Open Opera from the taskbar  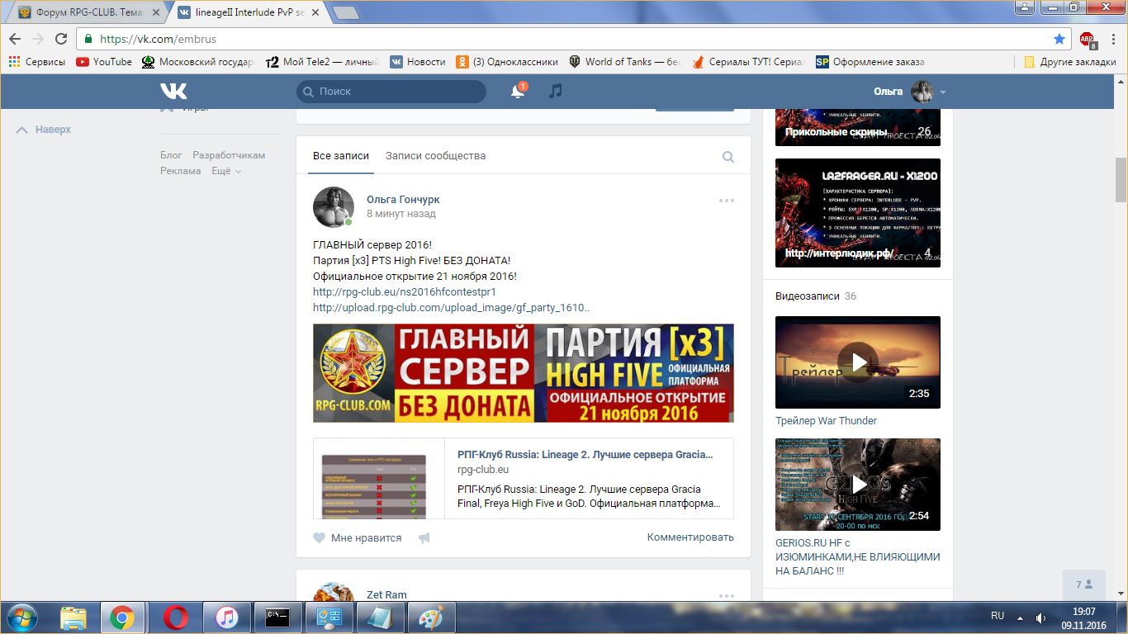174,617
